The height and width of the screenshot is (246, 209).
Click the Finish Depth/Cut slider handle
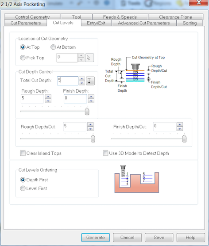[x=184, y=138]
